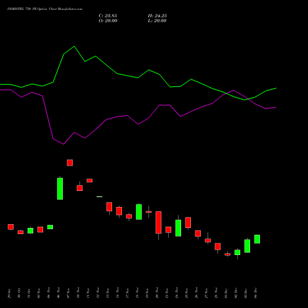Click the 24 Nov date label

tap(177, 293)
